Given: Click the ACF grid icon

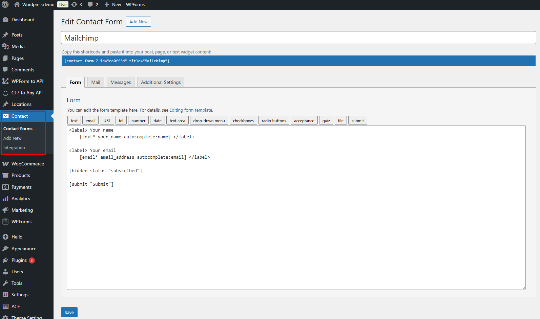Looking at the screenshot, I should [x=5, y=306].
